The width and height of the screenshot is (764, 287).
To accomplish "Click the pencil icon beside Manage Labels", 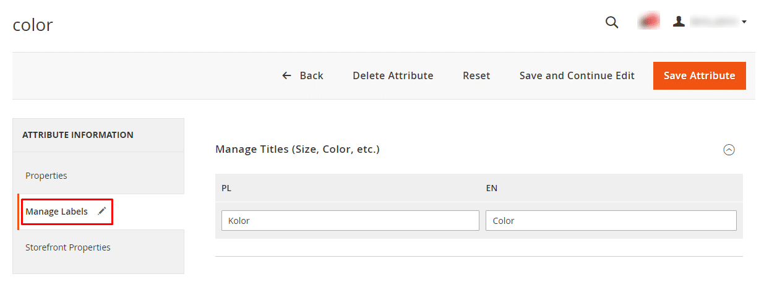I will 102,212.
